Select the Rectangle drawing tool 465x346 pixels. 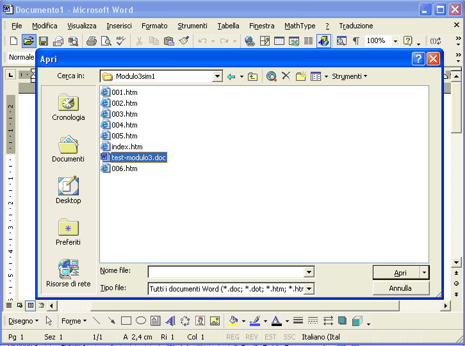126,321
